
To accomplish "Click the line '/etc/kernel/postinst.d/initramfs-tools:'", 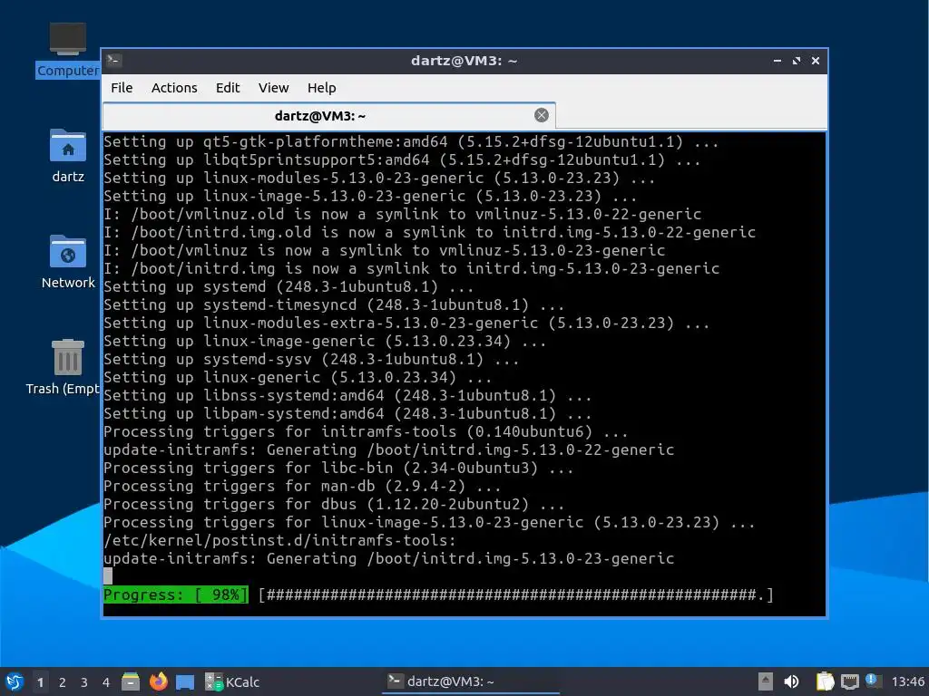I will 279,540.
